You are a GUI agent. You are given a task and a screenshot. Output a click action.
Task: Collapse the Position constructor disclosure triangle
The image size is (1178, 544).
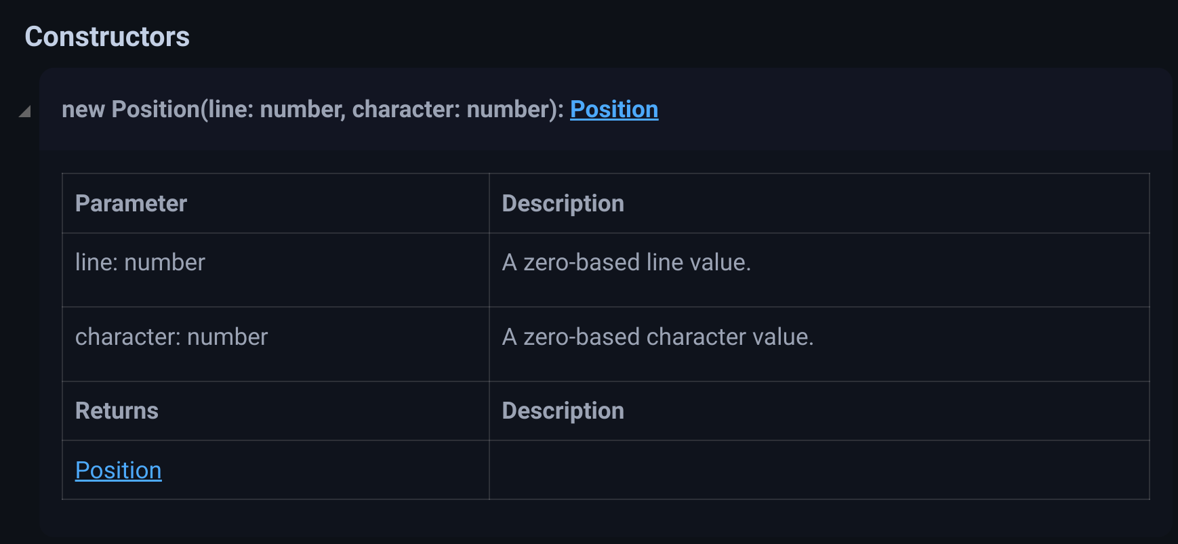25,112
